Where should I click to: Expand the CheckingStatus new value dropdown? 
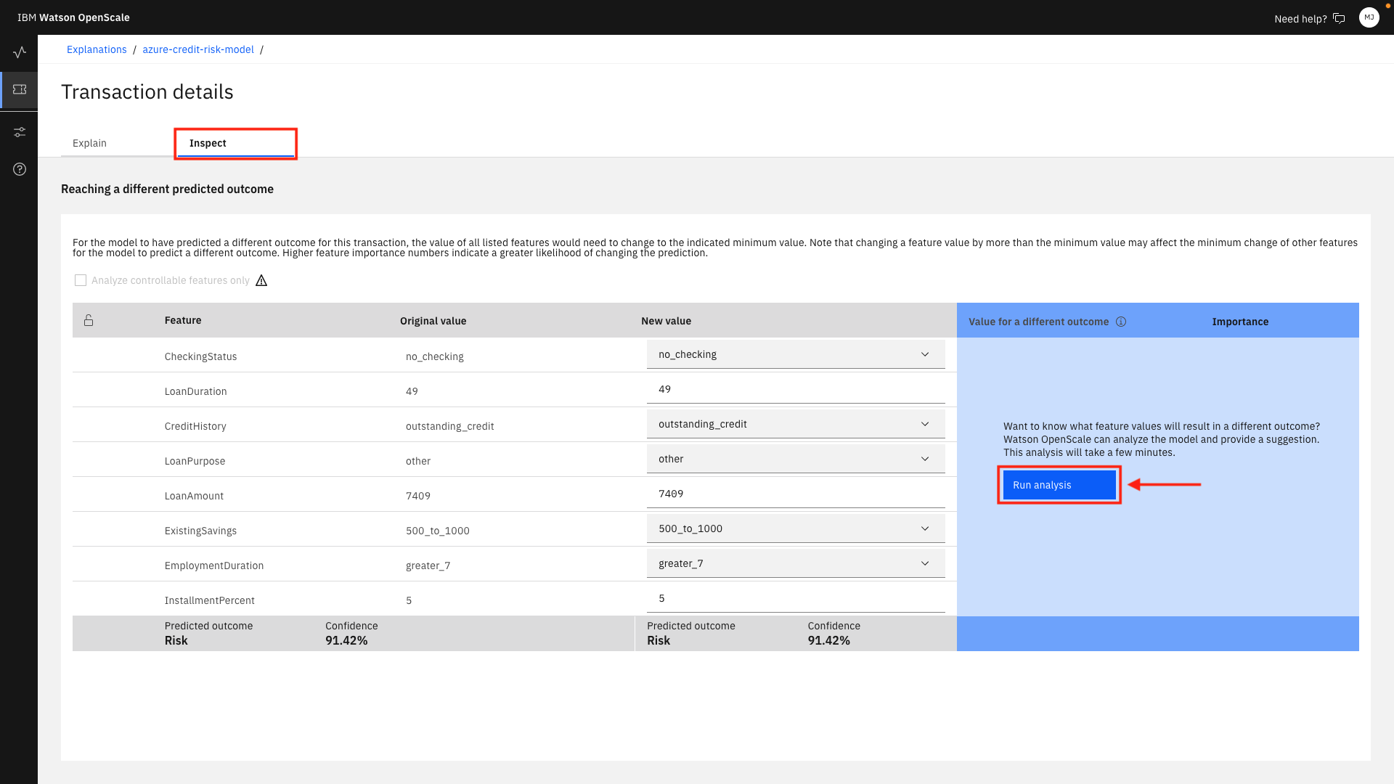pyautogui.click(x=795, y=354)
